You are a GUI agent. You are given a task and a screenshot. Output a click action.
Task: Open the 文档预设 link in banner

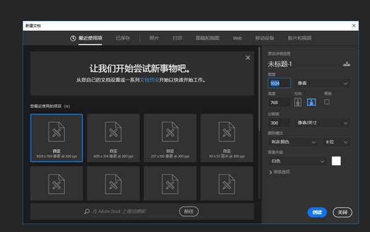pyautogui.click(x=149, y=80)
